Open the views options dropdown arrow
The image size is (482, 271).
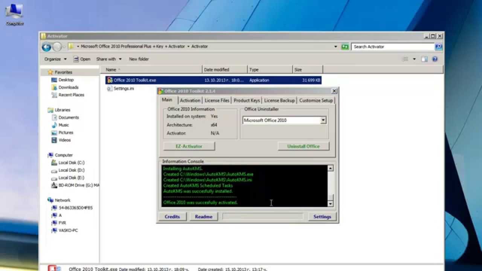click(414, 59)
